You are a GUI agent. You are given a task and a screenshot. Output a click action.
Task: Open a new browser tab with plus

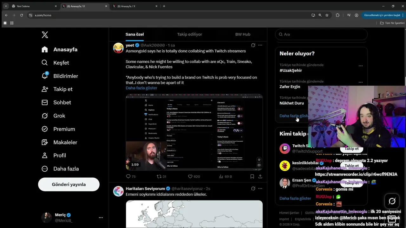pyautogui.click(x=164, y=6)
